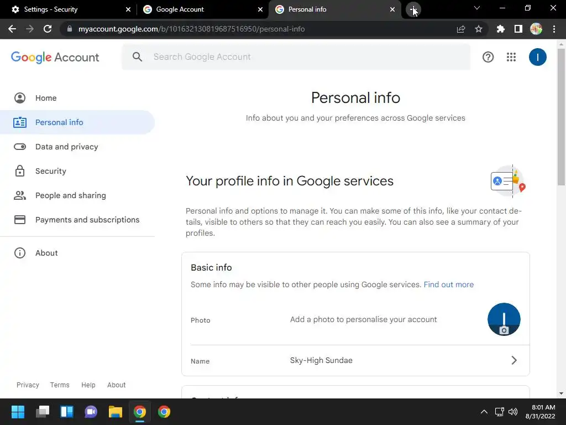Screen dimensions: 566x425
Task: Close the Settings - Security tab
Action: 128,9
